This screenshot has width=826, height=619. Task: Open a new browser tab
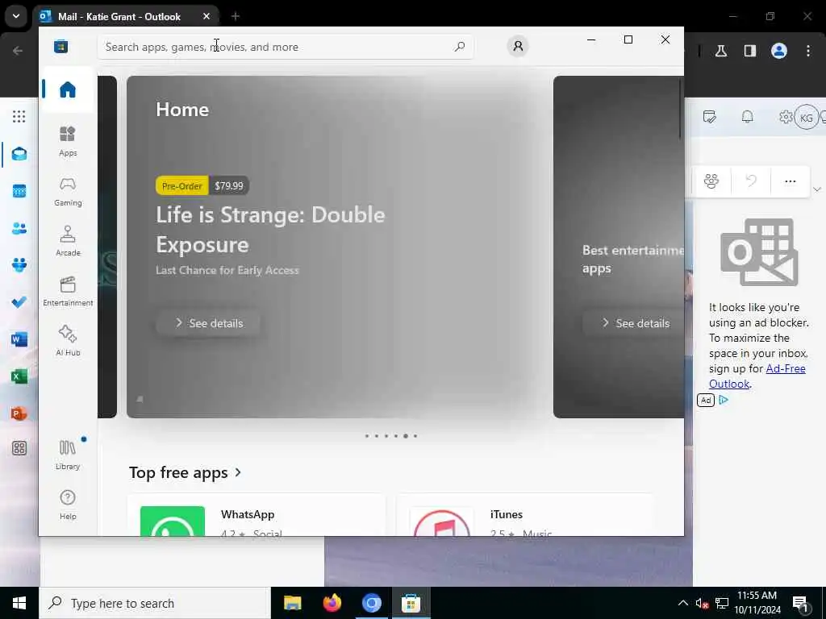[x=236, y=16]
